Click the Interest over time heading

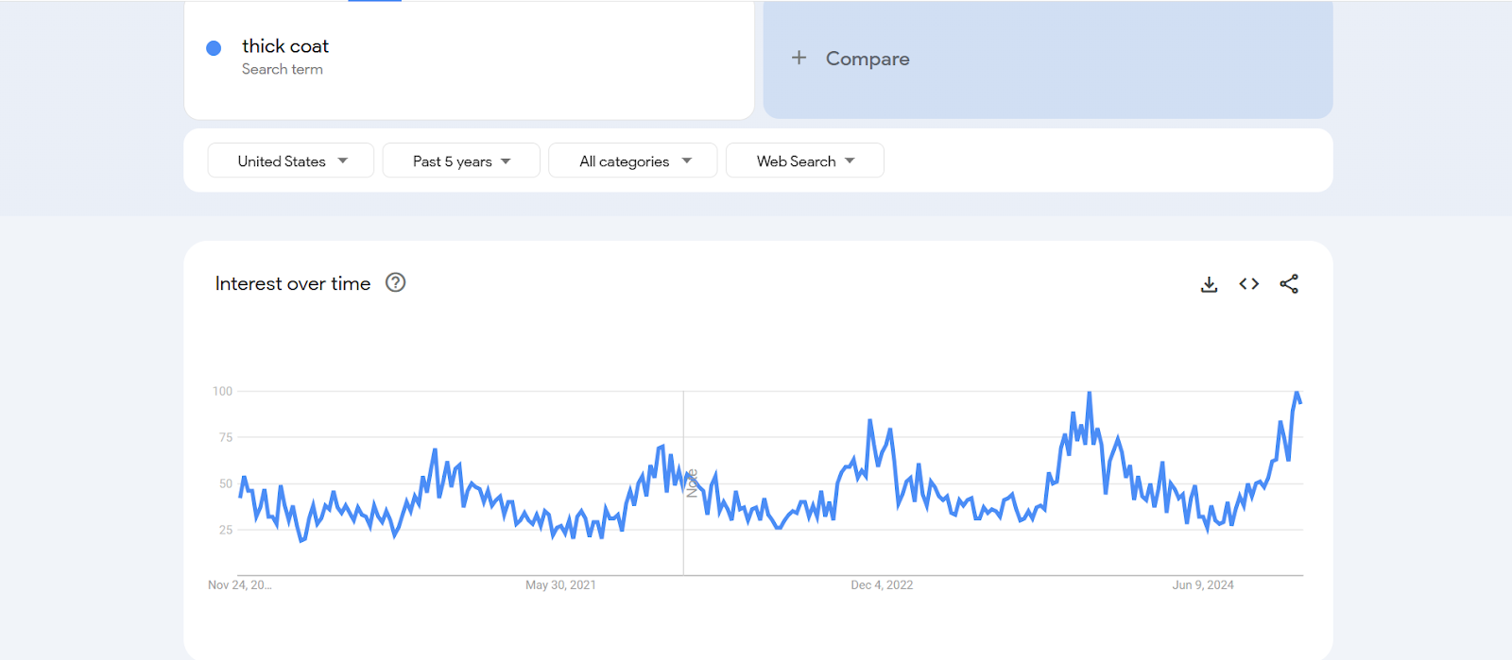coord(293,283)
